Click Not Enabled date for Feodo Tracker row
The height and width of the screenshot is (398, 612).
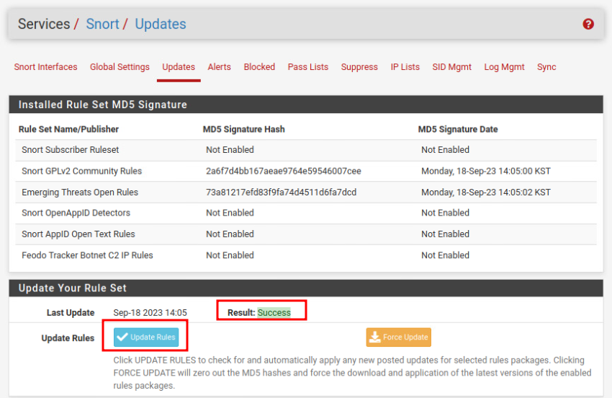pos(446,255)
